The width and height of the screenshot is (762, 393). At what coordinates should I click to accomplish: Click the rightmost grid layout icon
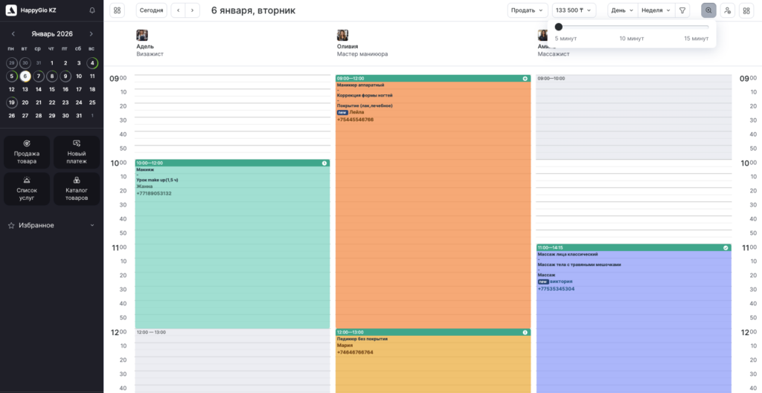pyautogui.click(x=746, y=10)
